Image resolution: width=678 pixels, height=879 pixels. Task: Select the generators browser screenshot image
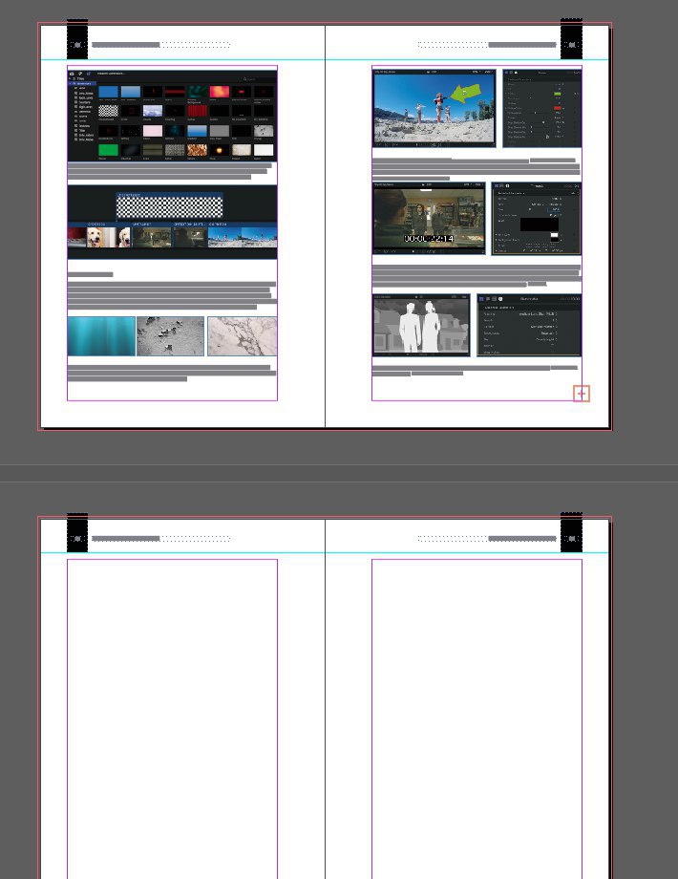[x=172, y=115]
